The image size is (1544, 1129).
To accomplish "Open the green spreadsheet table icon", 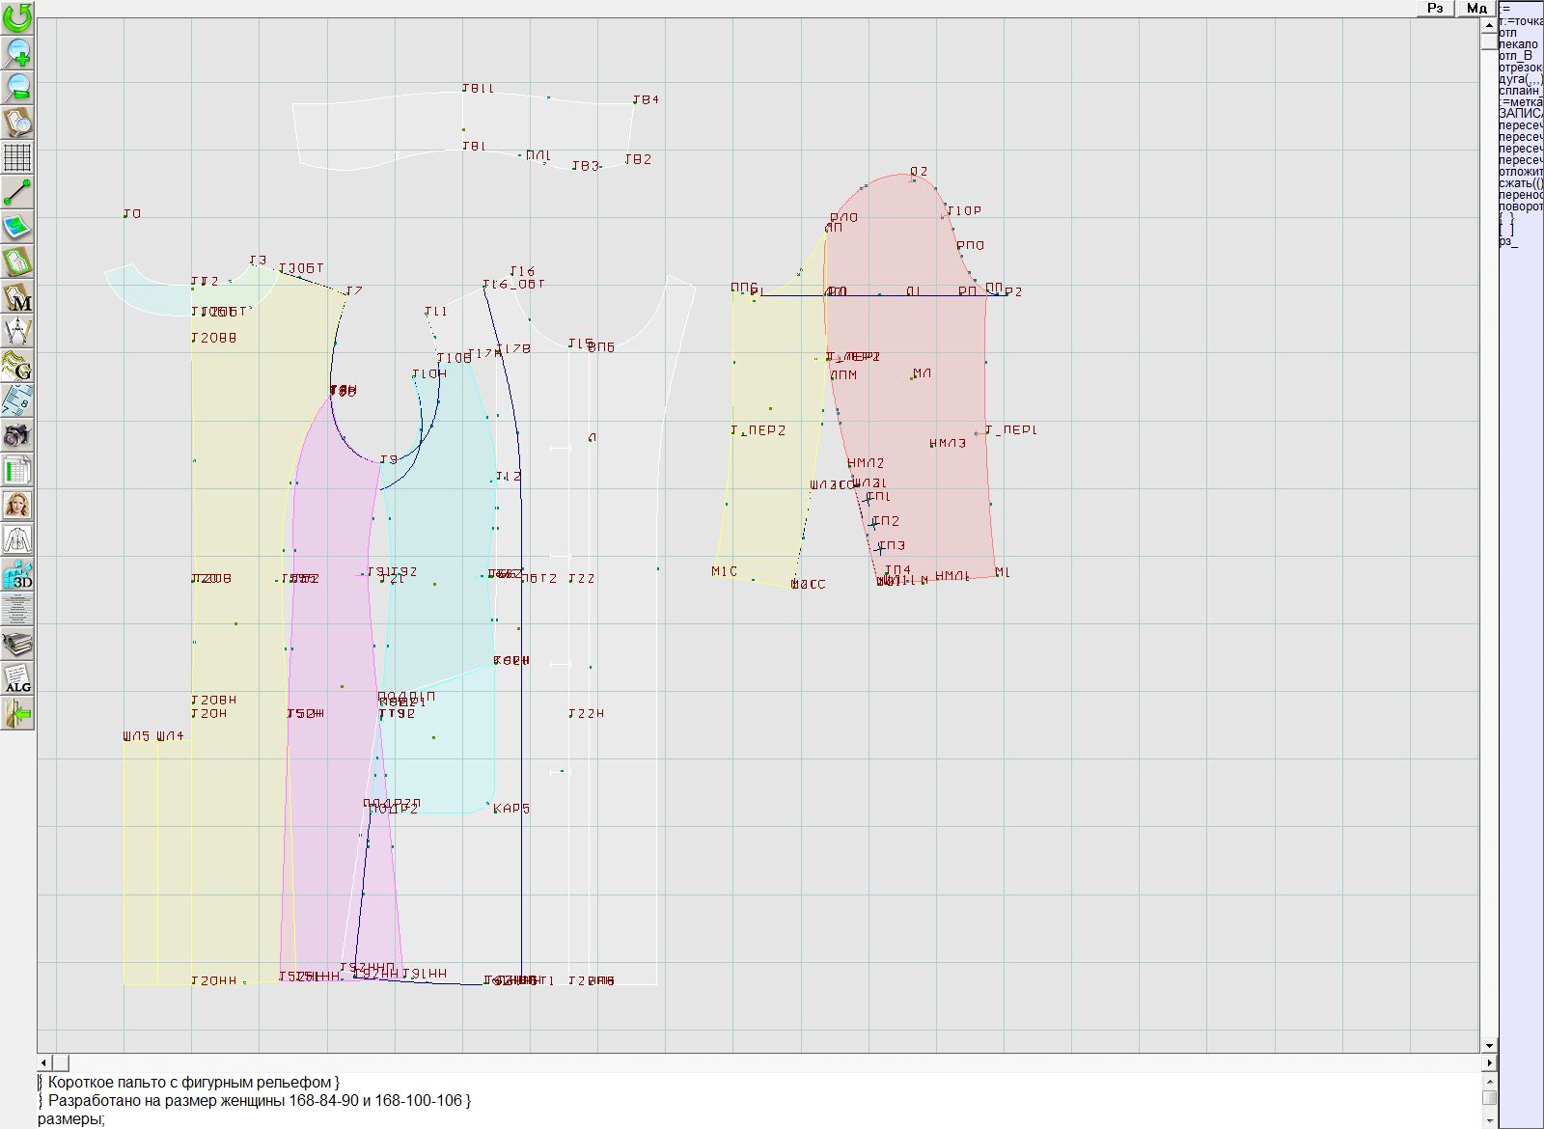I will point(17,470).
